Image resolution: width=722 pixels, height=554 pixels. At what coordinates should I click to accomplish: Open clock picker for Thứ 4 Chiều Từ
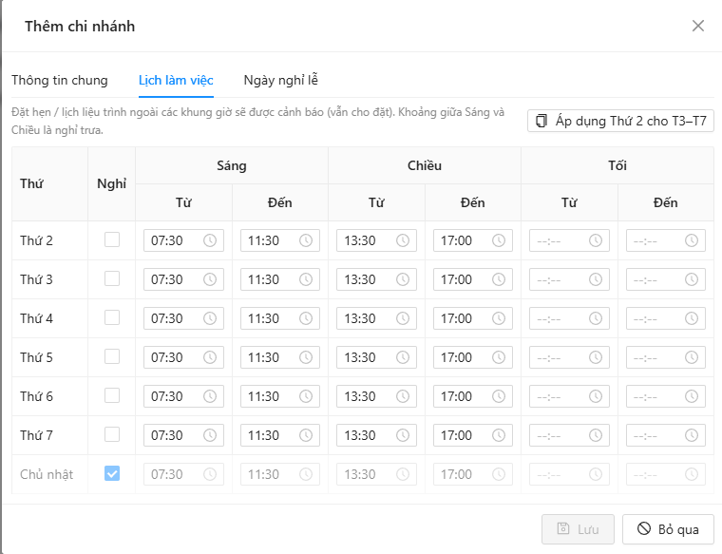coord(403,318)
